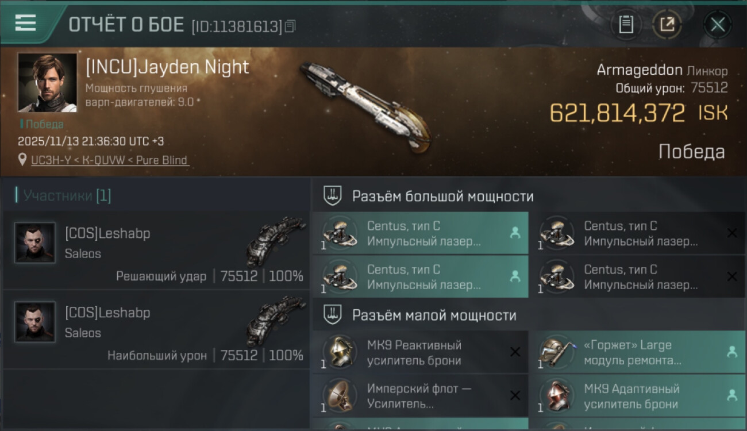
Task: Close the battle report window
Action: click(718, 25)
